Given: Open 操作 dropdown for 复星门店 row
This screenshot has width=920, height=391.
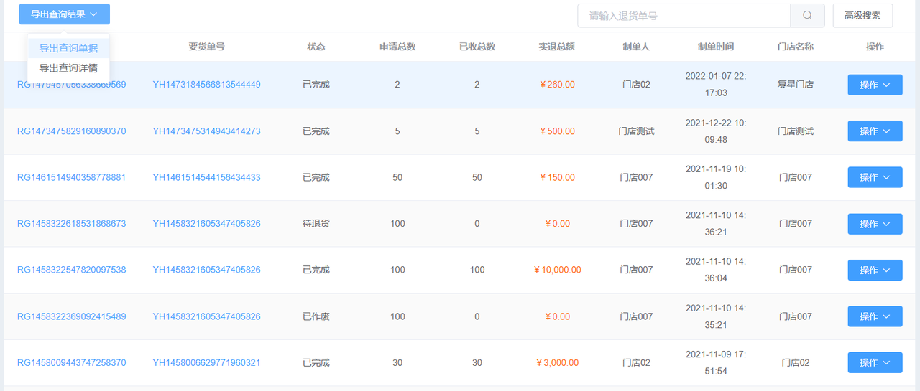Looking at the screenshot, I should pos(875,85).
